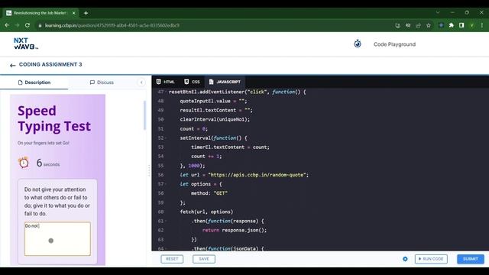Click 'return response.json();' code line

235,230
